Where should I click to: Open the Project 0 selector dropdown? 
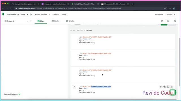point(16,21)
